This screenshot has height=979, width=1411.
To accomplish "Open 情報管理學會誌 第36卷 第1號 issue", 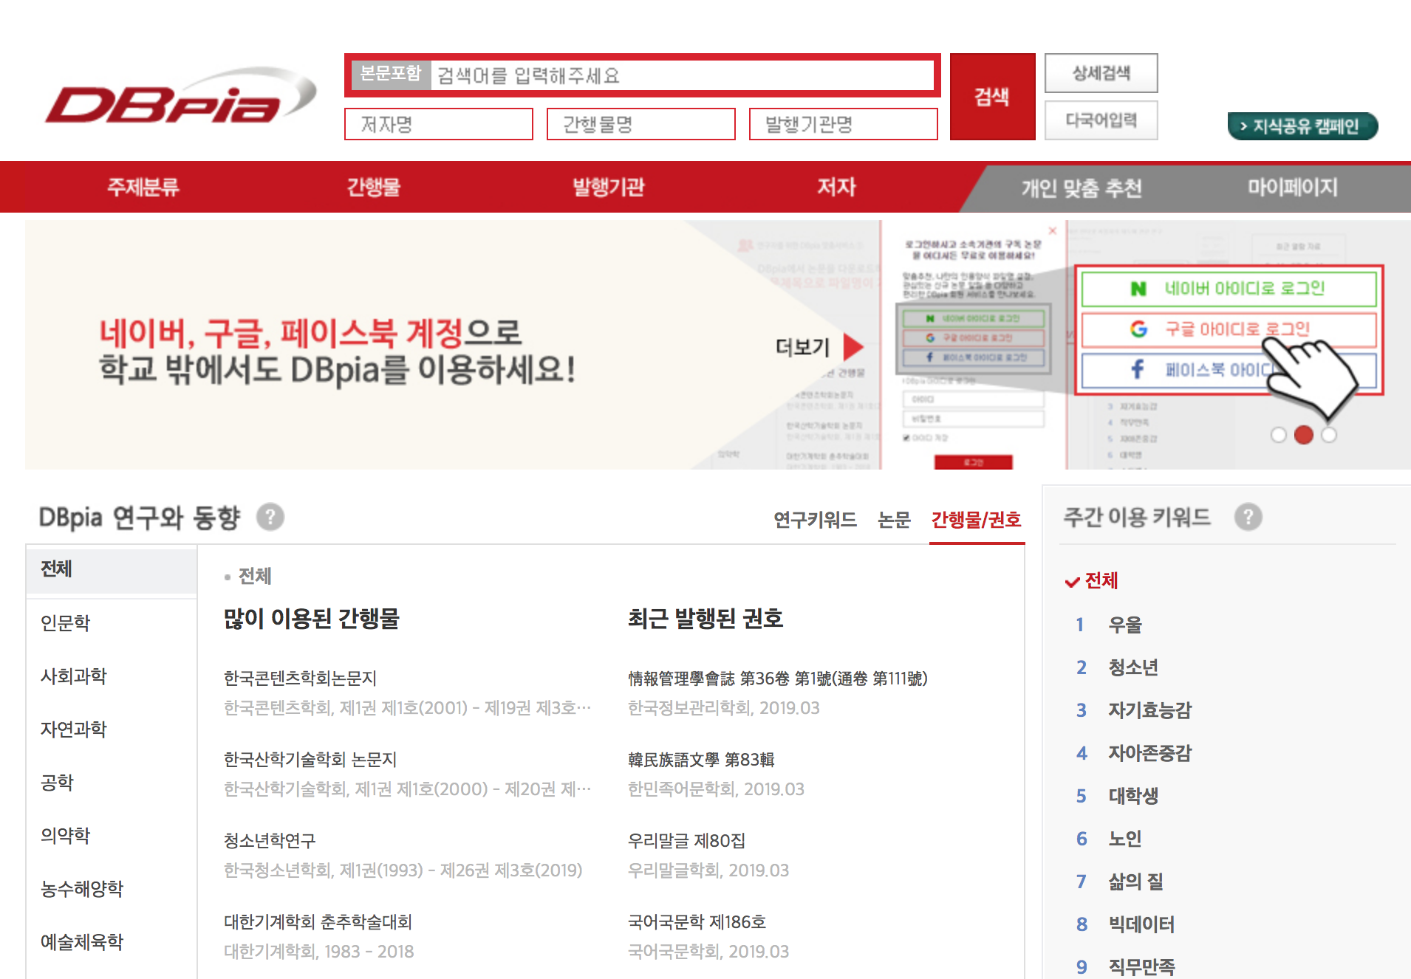I will click(x=778, y=679).
